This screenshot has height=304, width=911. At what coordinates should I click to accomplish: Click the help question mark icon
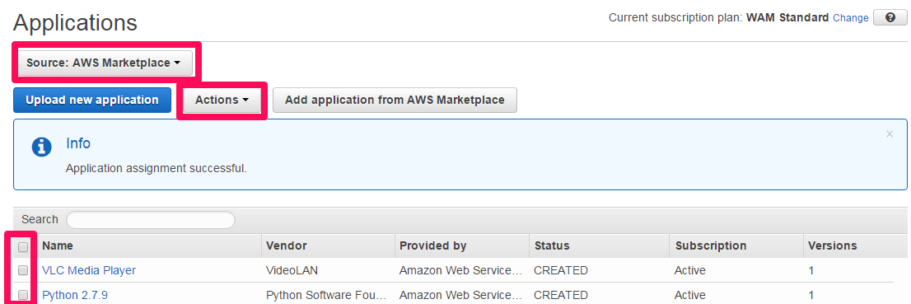coord(890,17)
